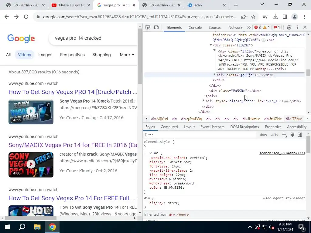The width and height of the screenshot is (311, 233).
Task: Go forward in browser history
Action: click(x=16, y=17)
